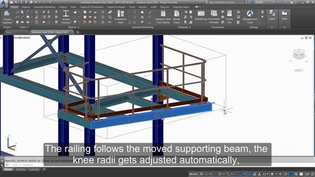
Task: Click the Autodesk A360 icon in title bar
Action: coord(283,2)
